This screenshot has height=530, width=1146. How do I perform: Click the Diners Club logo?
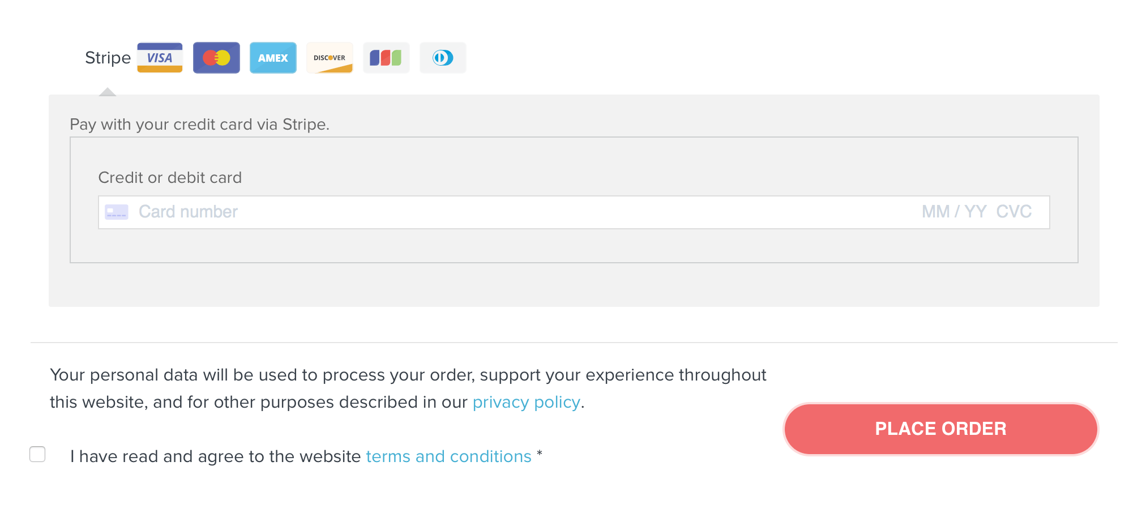pyautogui.click(x=443, y=58)
